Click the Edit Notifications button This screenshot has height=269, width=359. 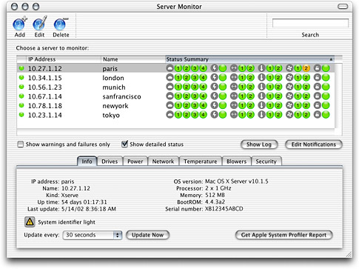pos(314,145)
